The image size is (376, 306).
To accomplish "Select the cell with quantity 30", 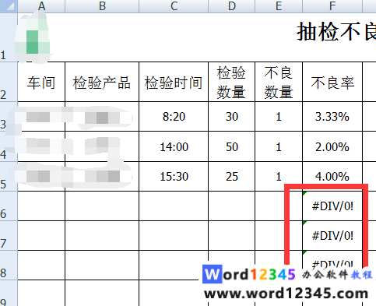I will [x=232, y=116].
